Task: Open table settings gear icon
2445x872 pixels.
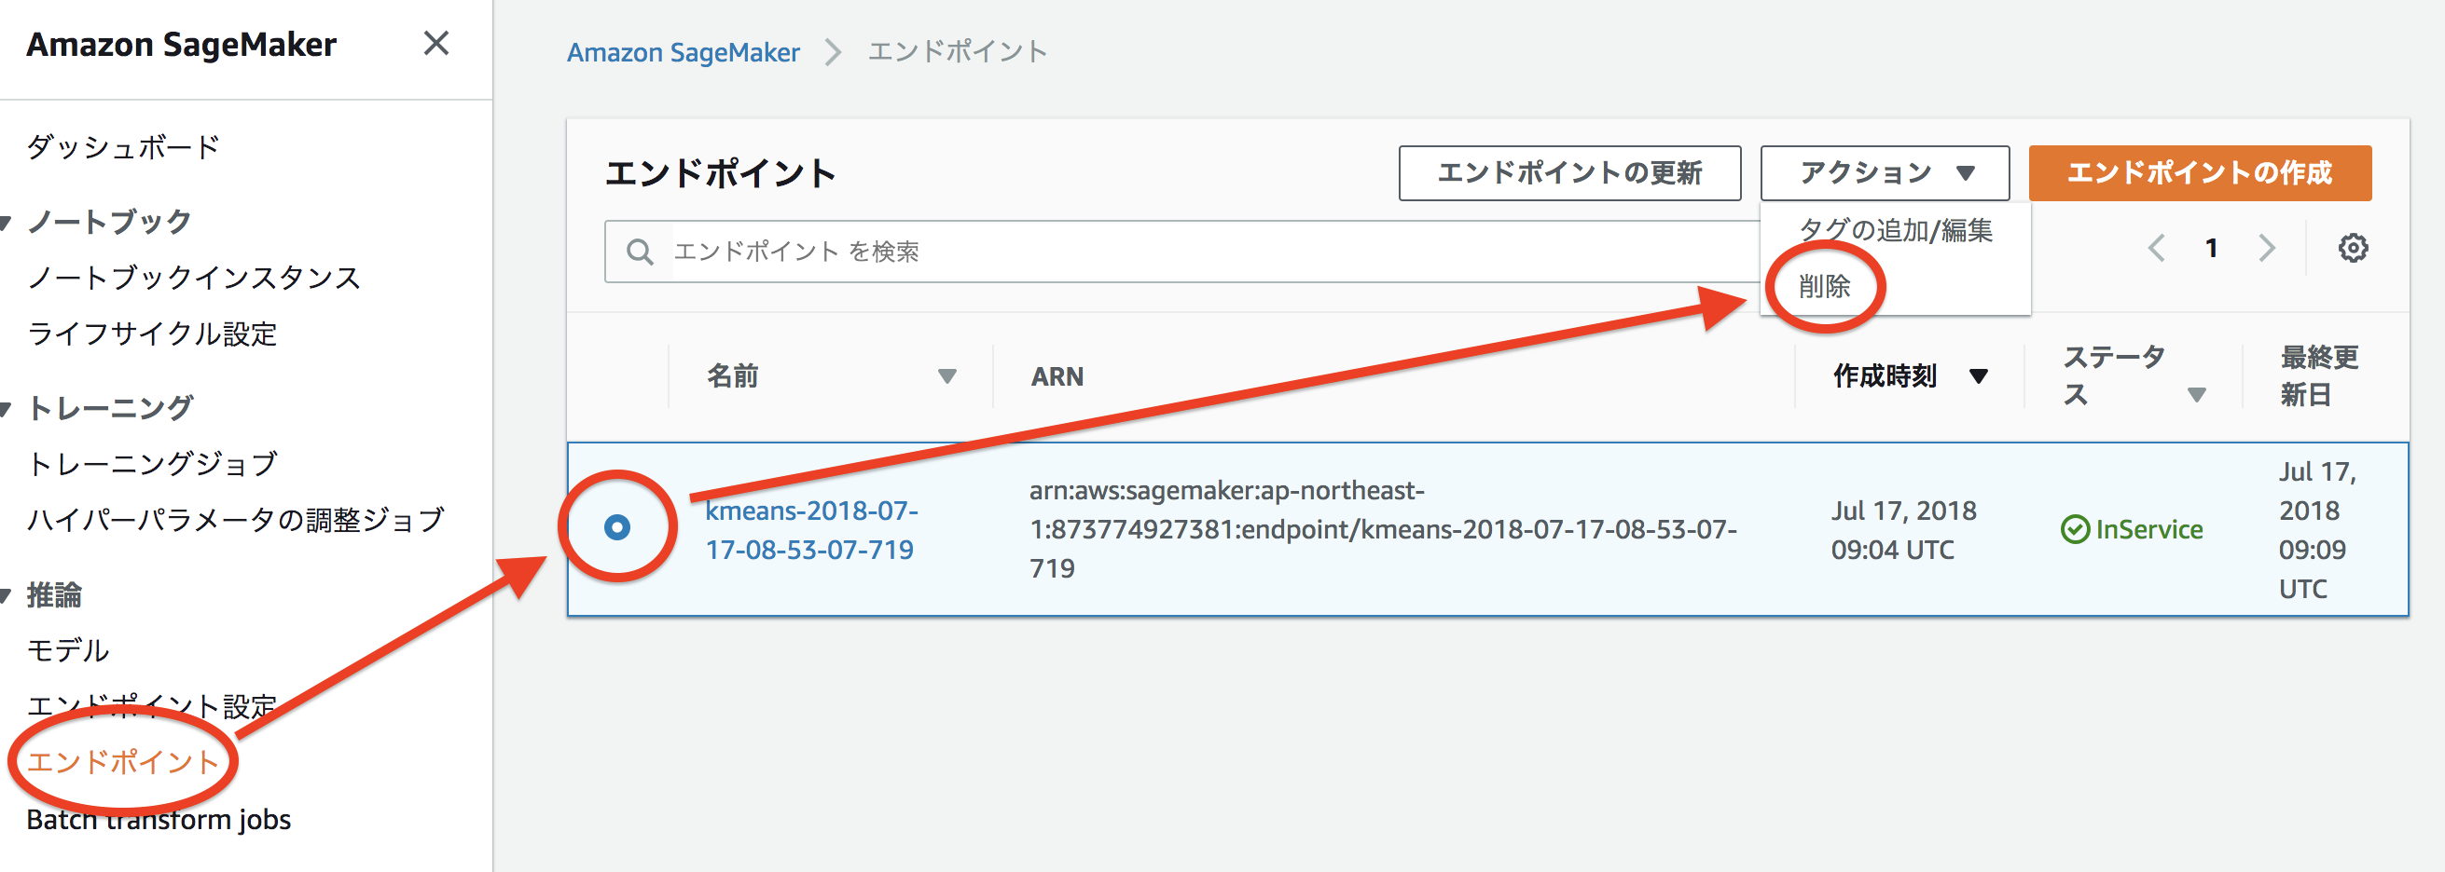Action: [x=2352, y=249]
